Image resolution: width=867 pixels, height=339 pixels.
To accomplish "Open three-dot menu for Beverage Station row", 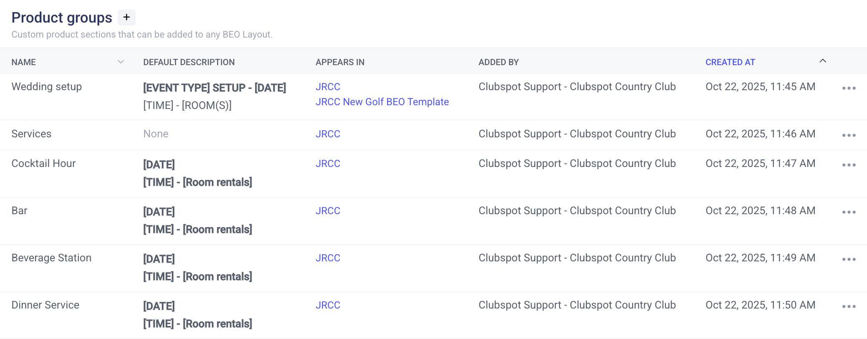I will click(x=849, y=259).
